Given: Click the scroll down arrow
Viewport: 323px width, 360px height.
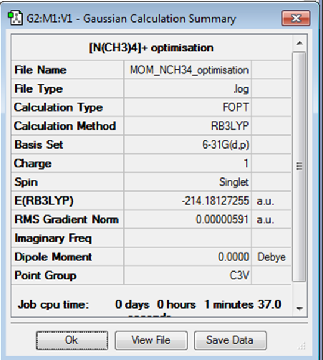Looking at the screenshot, I should point(299,309).
